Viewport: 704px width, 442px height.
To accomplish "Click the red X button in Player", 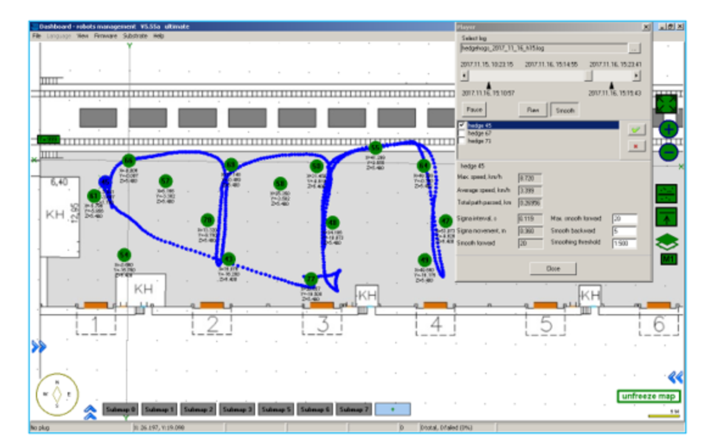I will 637,147.
